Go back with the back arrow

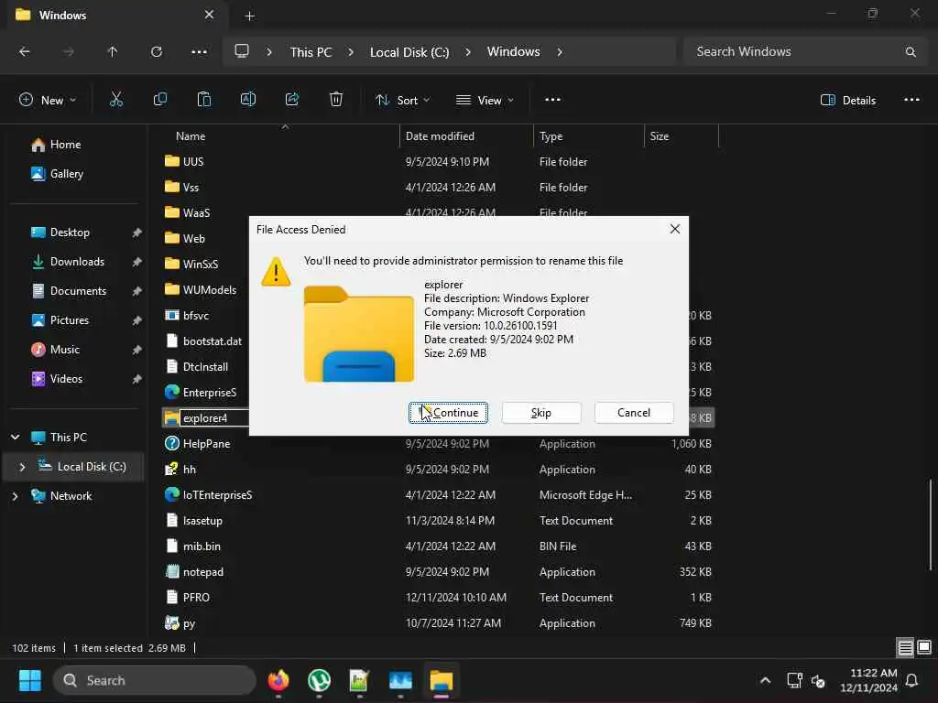point(25,52)
